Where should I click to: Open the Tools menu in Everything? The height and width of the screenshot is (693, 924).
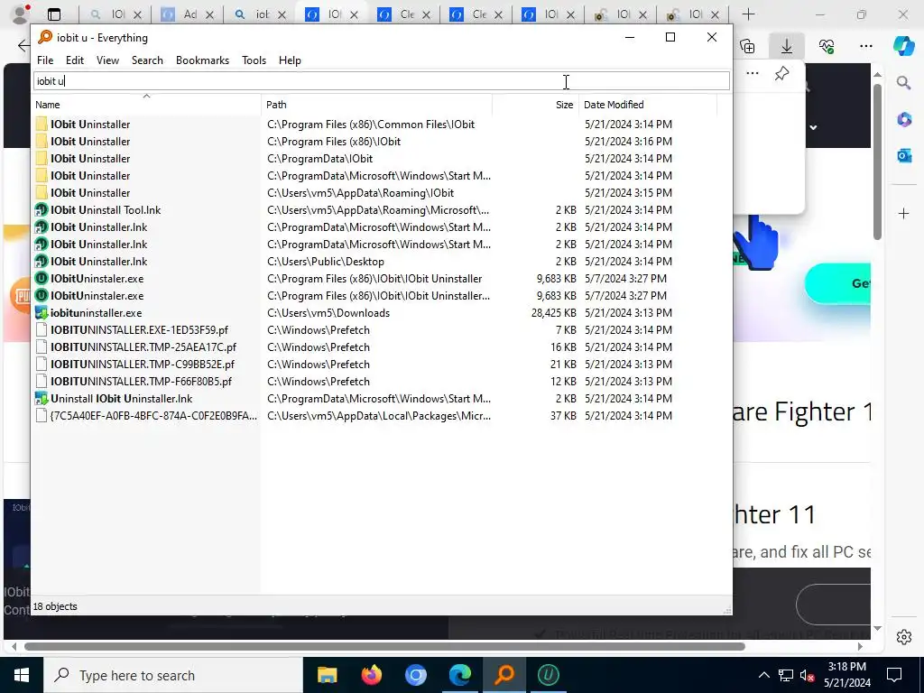[x=254, y=60]
